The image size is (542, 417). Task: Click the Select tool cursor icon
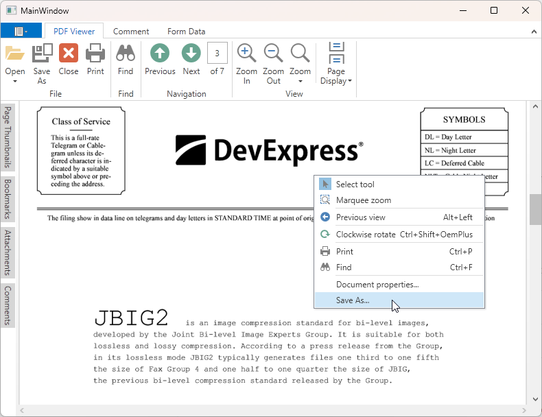325,184
